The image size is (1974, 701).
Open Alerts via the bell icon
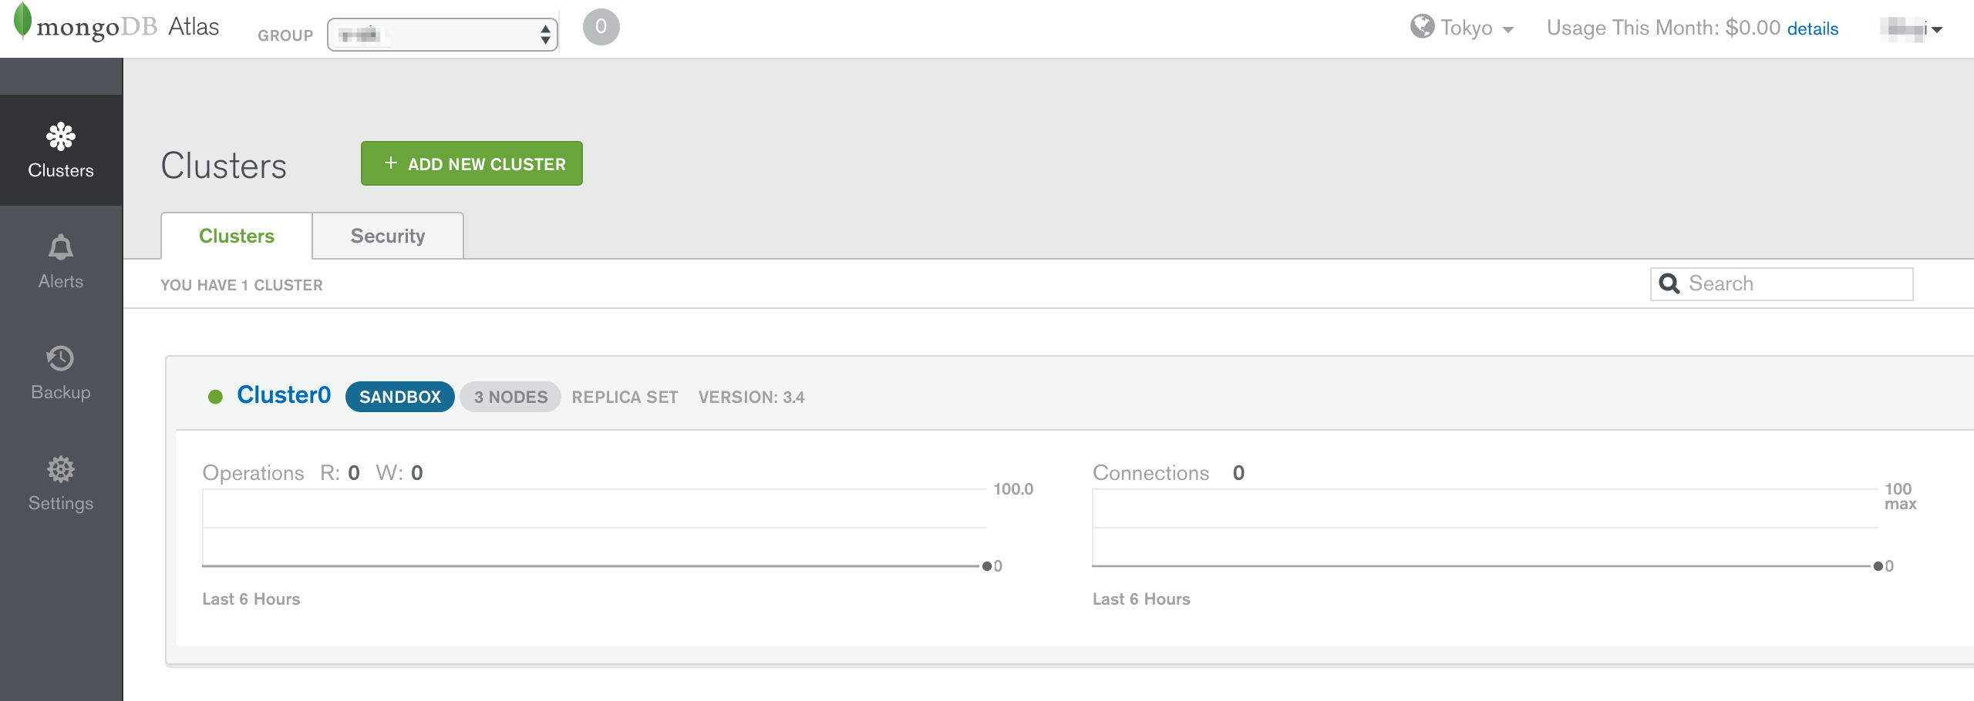tap(60, 248)
